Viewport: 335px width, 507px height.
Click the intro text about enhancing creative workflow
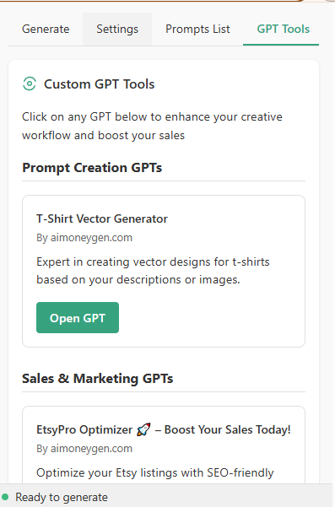152,126
